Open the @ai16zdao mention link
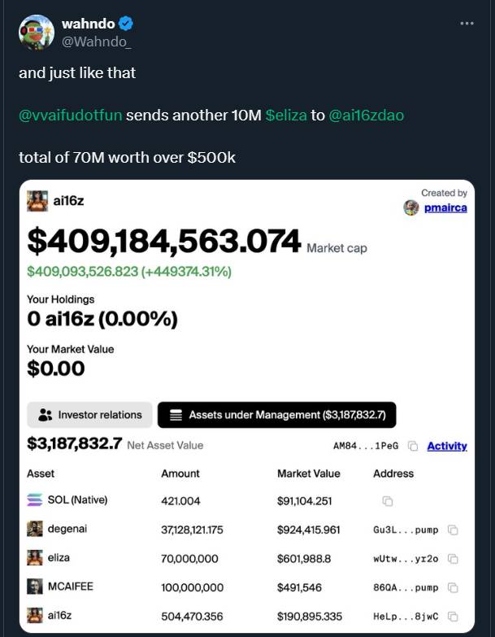 coord(366,116)
